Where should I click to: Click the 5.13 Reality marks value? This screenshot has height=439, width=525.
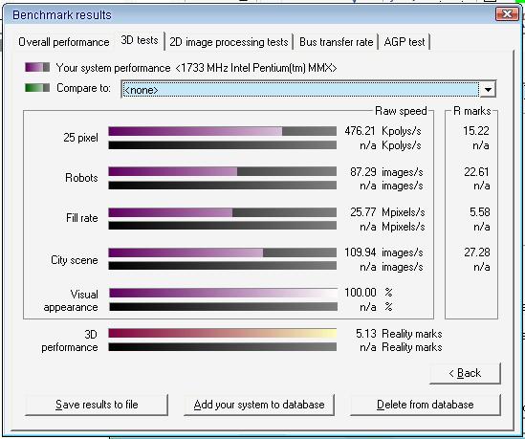[x=399, y=334]
